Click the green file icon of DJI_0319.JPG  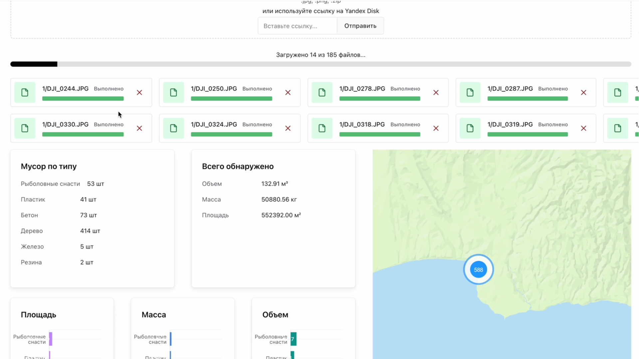(470, 128)
